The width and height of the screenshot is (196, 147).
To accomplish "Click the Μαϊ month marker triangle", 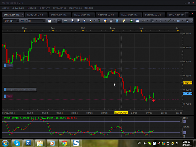I will (83, 31).
